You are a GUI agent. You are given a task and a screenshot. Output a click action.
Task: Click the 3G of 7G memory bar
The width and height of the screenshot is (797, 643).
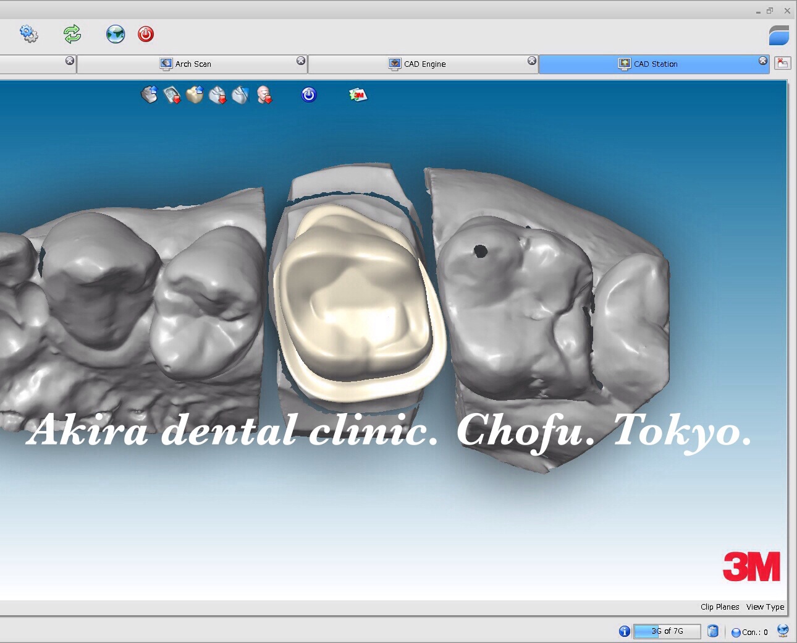pyautogui.click(x=667, y=631)
